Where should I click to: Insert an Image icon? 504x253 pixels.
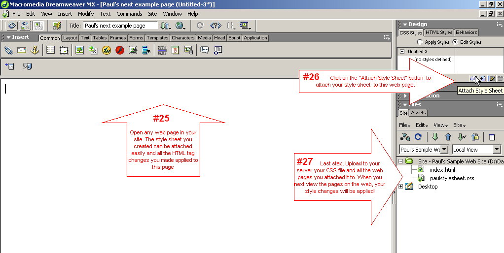pos(80,50)
